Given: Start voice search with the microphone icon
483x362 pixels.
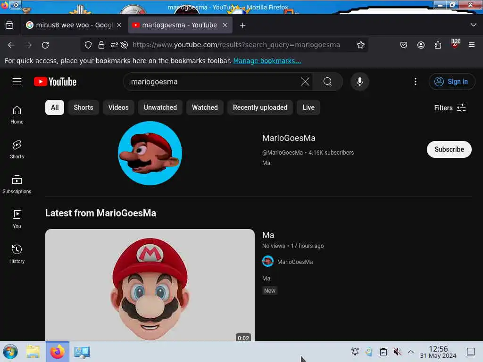Looking at the screenshot, I should click(x=360, y=82).
